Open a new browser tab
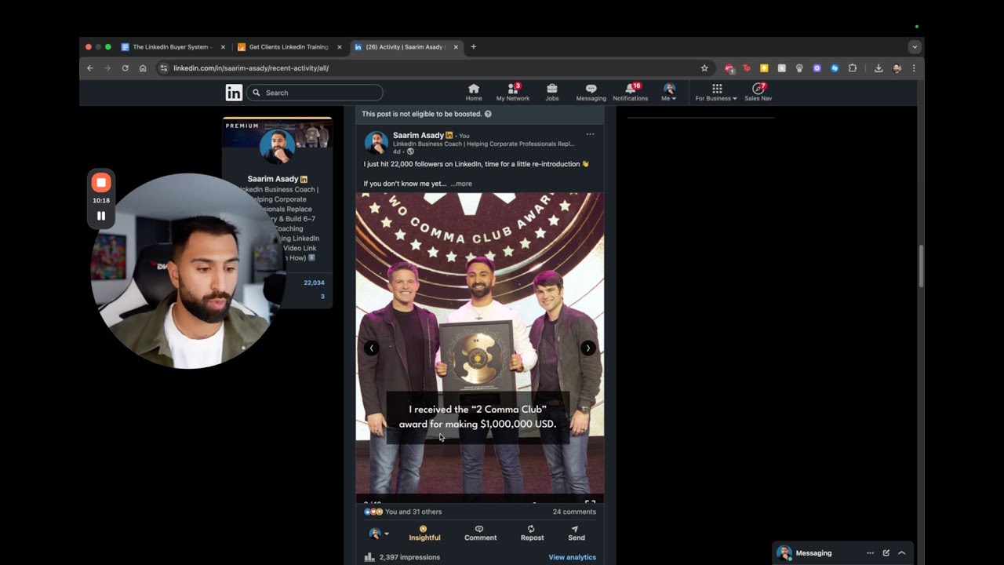 (473, 47)
